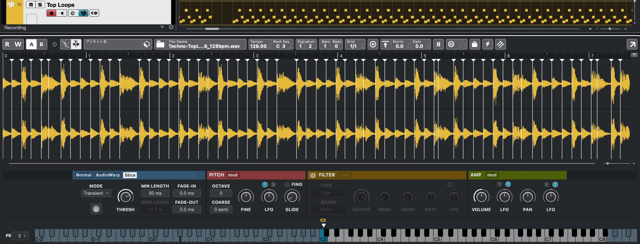Adjust the Root Key C3 stepper
640x244 pixels.
tap(290, 46)
